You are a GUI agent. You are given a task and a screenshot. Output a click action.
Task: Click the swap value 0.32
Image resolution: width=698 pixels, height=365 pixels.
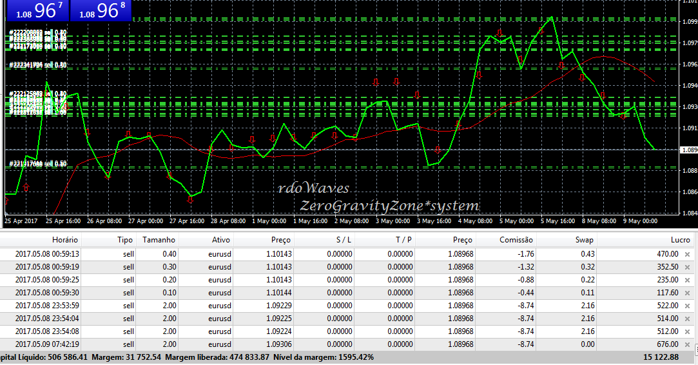(588, 267)
